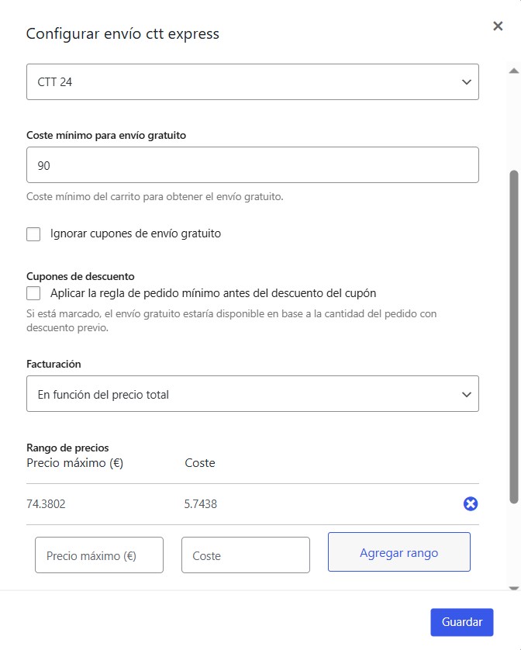Save settings with the Guardar button
The image size is (521, 650).
pyautogui.click(x=462, y=622)
